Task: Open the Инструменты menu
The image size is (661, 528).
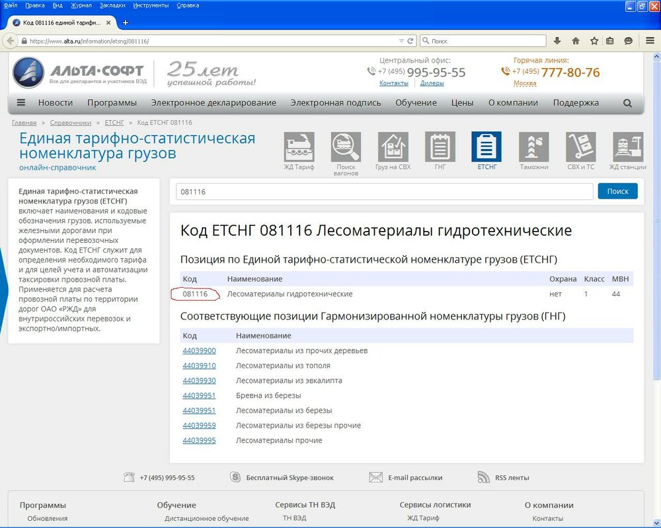Action: click(x=151, y=5)
